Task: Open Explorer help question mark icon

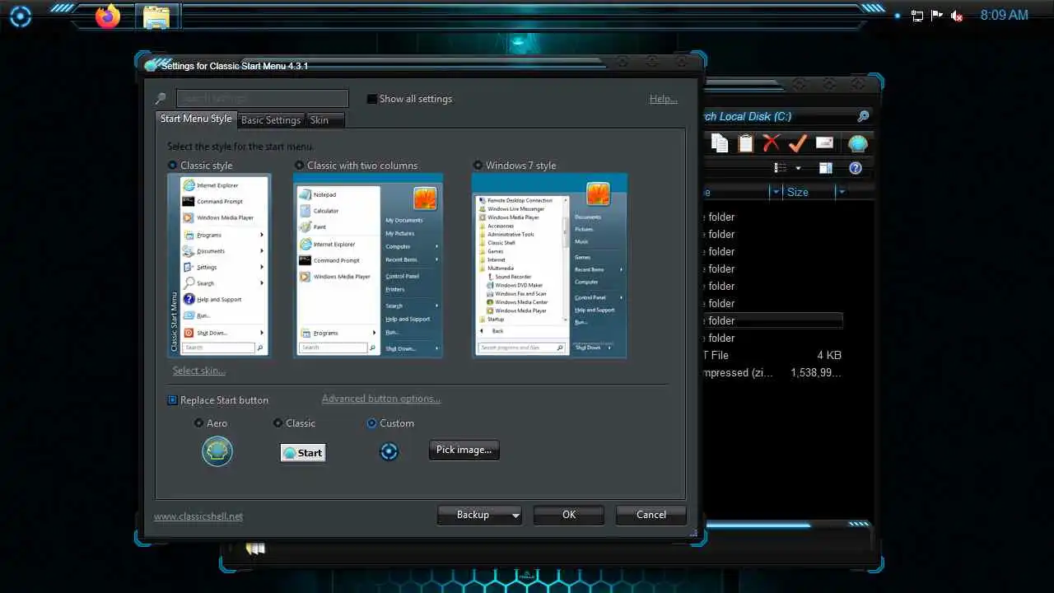Action: coord(855,168)
